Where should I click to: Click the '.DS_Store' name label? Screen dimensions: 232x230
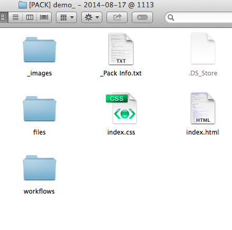coord(203,73)
